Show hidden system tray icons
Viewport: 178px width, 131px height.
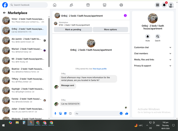click(x=147, y=125)
